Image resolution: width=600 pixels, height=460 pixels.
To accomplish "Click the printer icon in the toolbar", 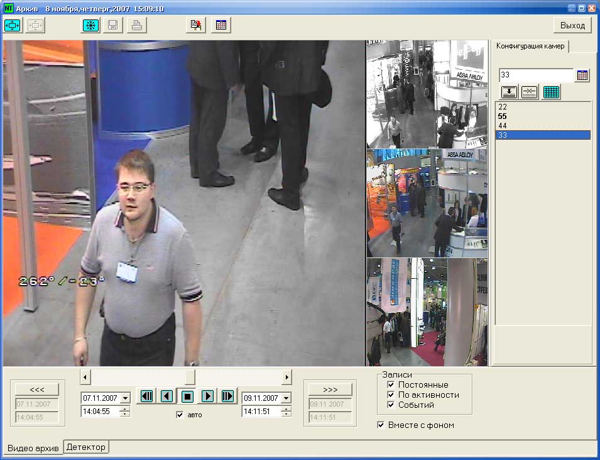I will [x=137, y=26].
